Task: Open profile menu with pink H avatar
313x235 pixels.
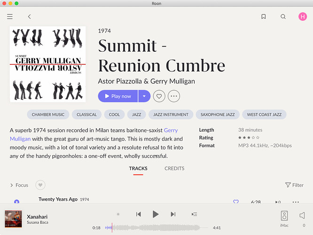Action: point(303,16)
